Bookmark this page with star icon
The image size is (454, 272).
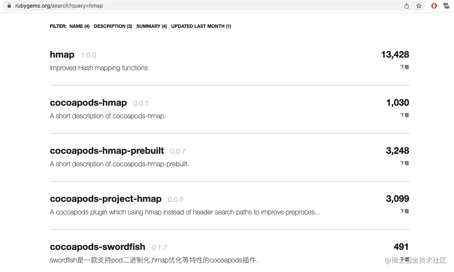pos(419,6)
